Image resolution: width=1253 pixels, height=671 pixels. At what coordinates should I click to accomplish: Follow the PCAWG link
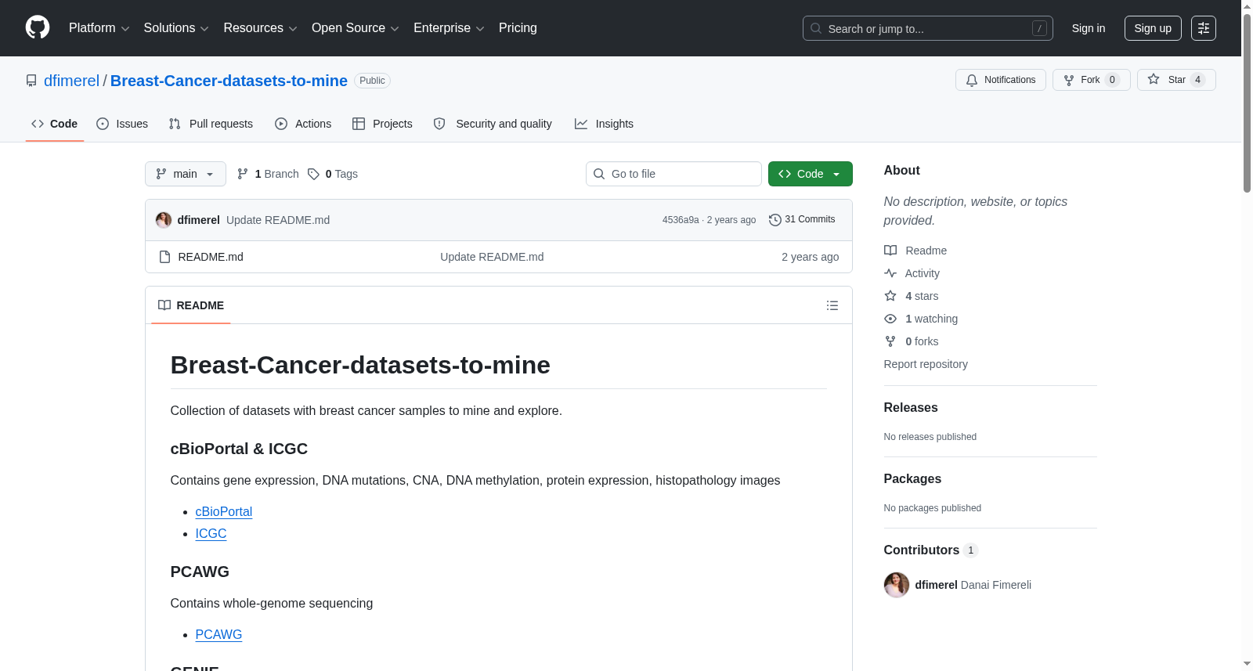[218, 634]
